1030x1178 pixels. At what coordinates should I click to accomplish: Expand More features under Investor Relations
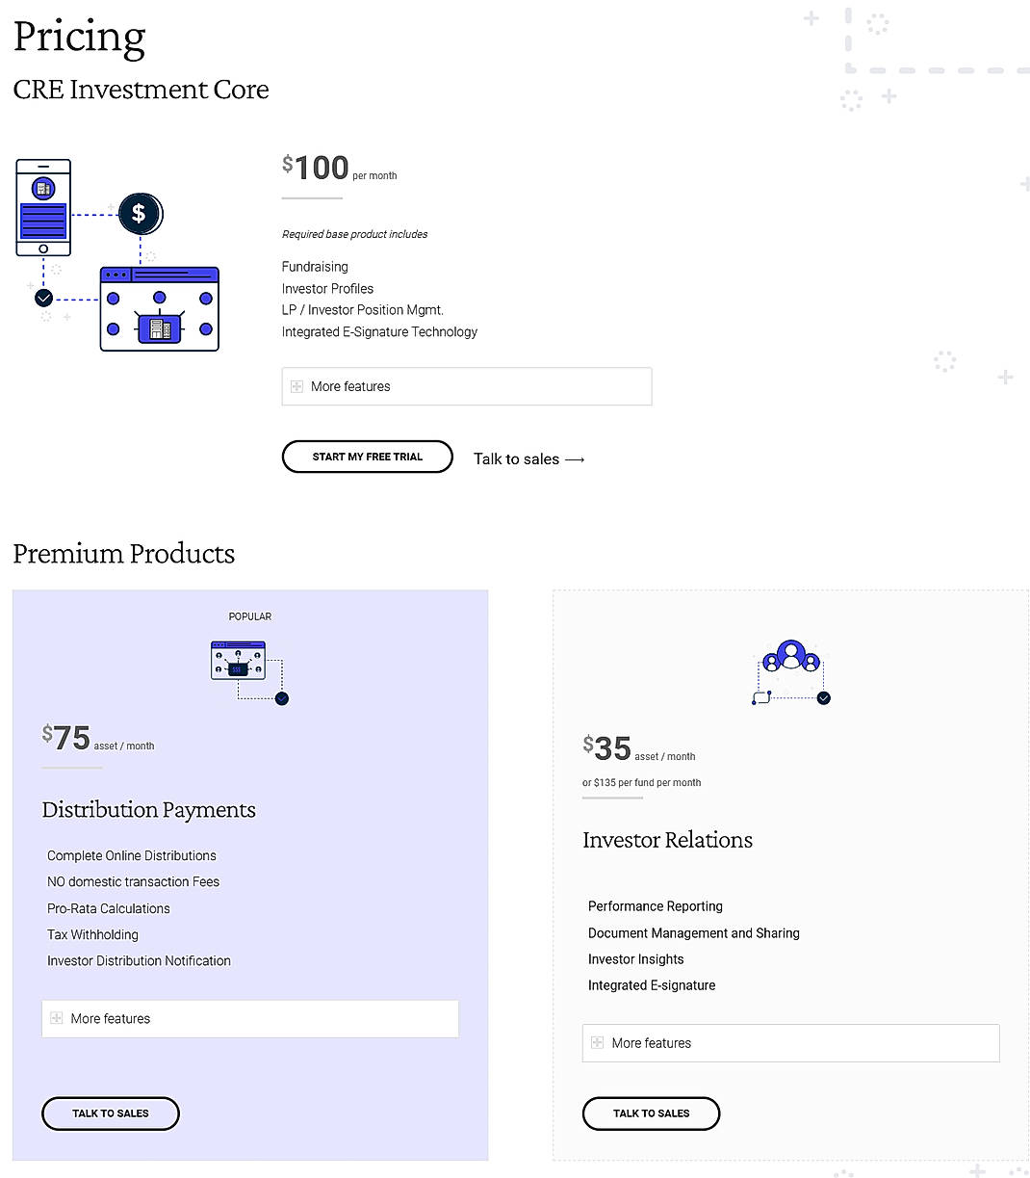point(790,1042)
